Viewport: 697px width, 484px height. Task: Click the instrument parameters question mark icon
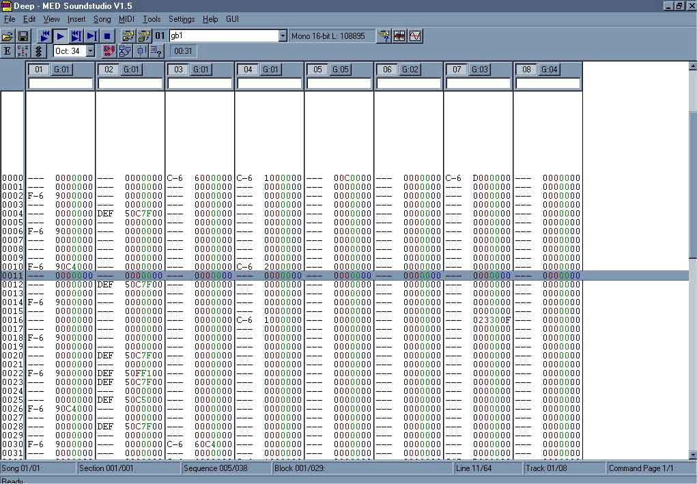[384, 36]
